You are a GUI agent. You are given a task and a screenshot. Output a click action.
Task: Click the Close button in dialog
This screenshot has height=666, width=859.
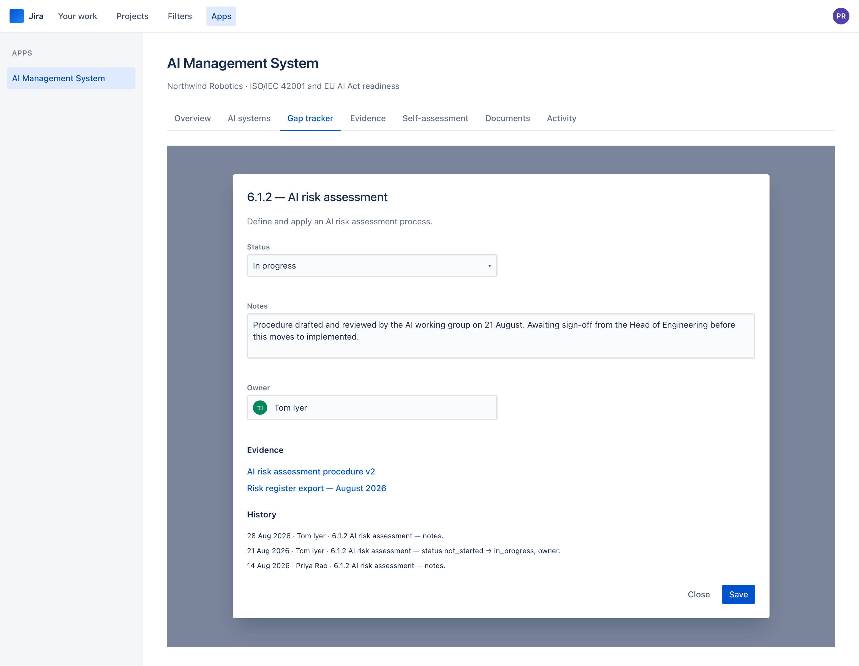tap(698, 594)
